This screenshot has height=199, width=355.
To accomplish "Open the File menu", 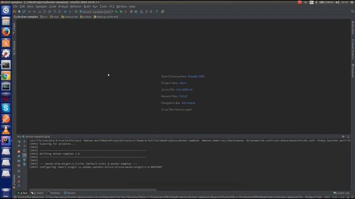I will (x=15, y=7).
